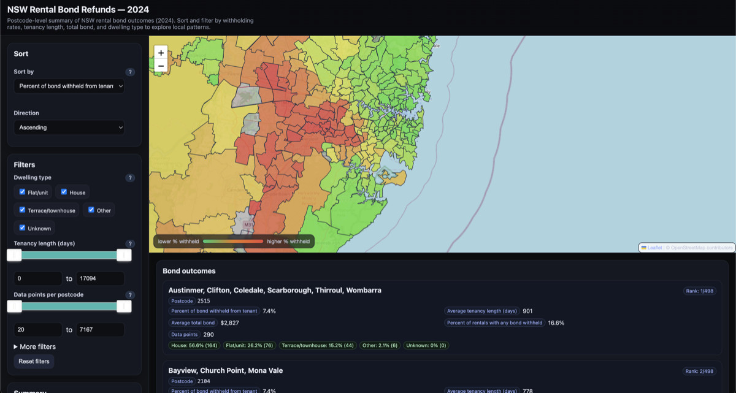Click the data points maximum field 7167
Viewport: 736px width, 393px height.
tap(101, 330)
